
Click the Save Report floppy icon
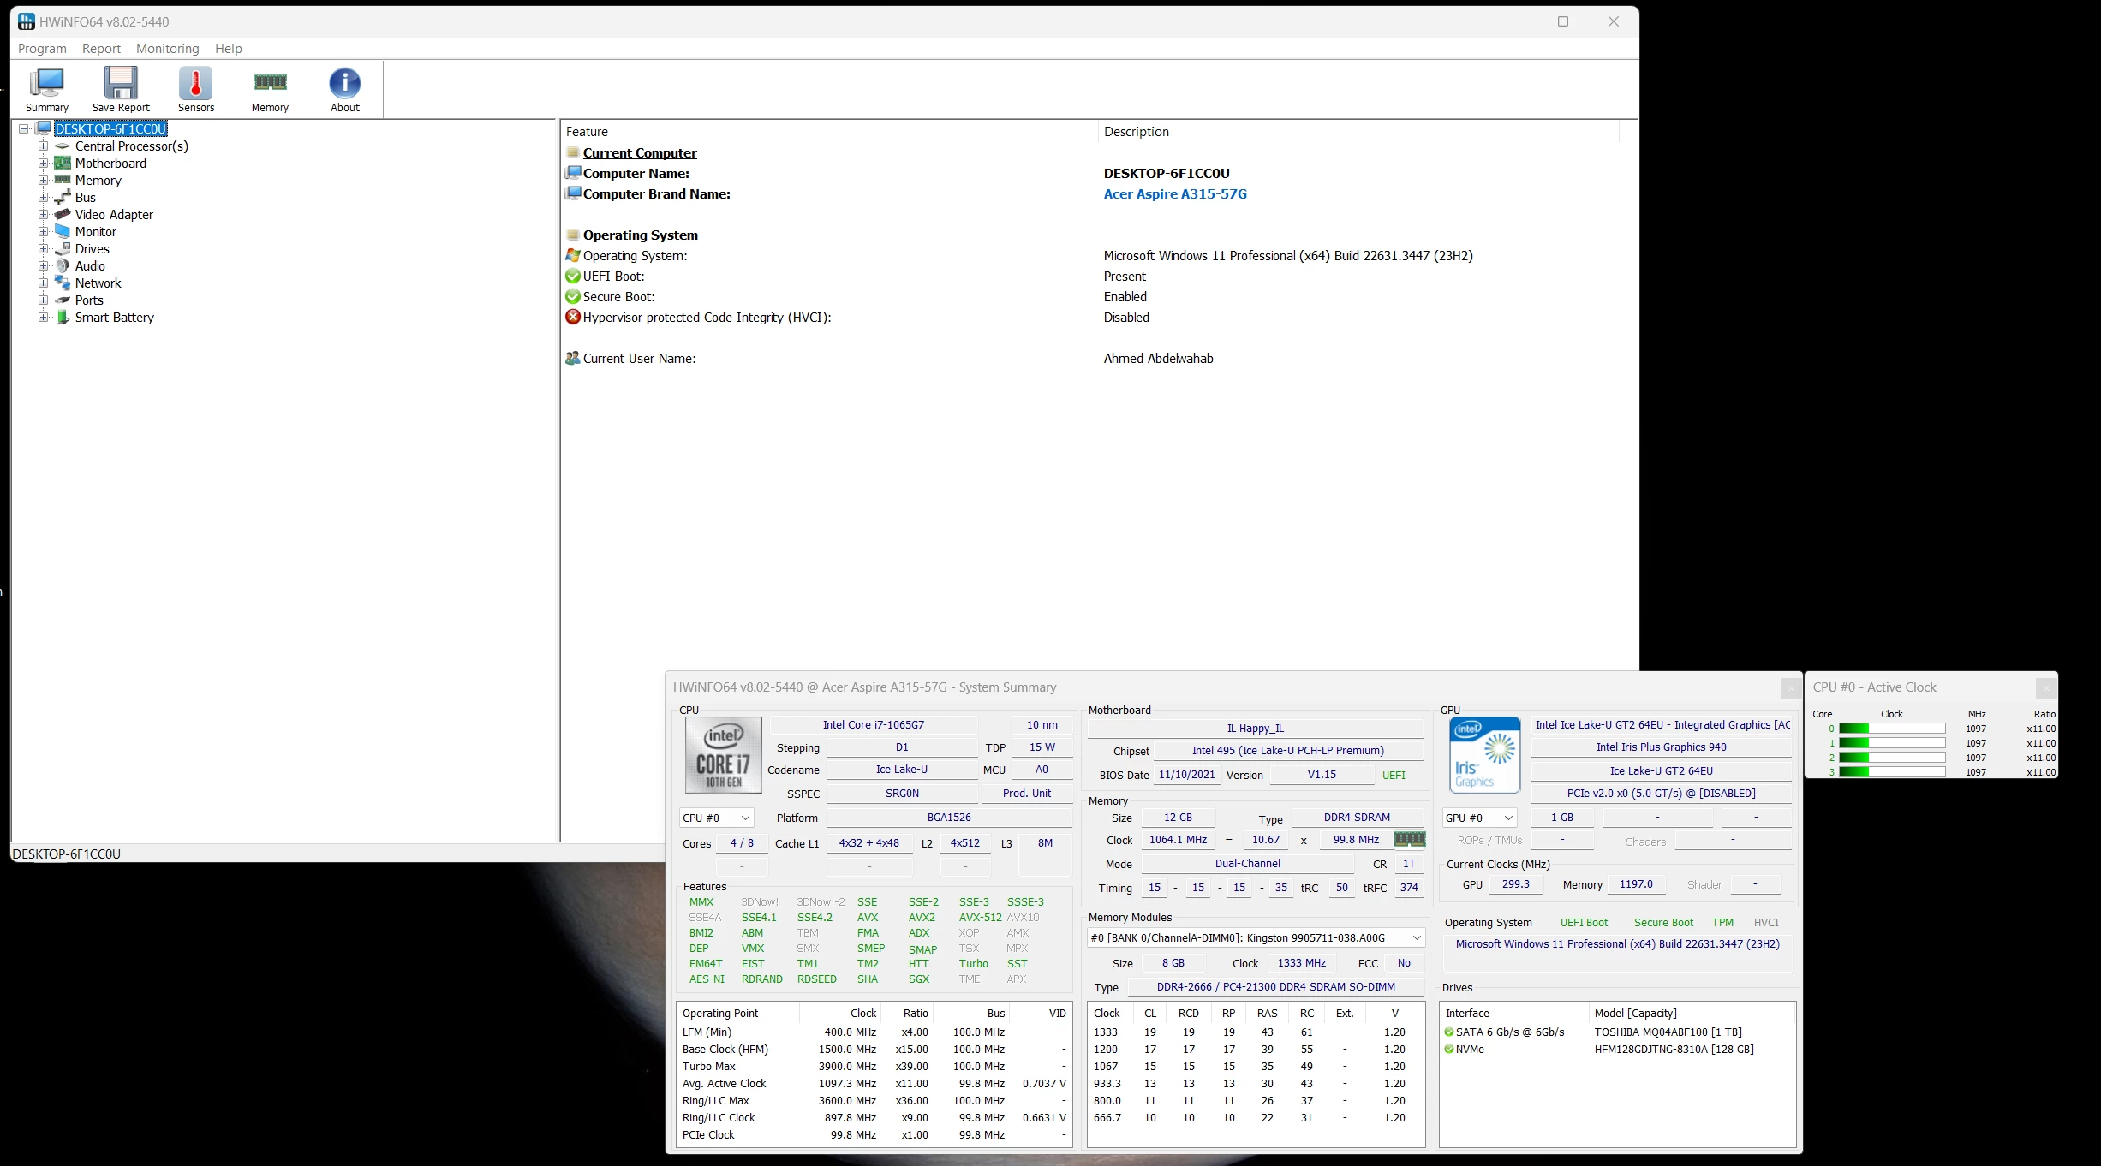point(121,83)
